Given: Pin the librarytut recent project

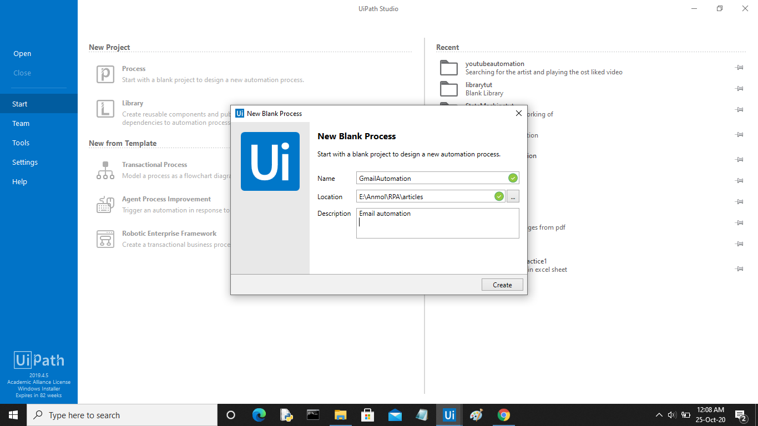Looking at the screenshot, I should (739, 89).
